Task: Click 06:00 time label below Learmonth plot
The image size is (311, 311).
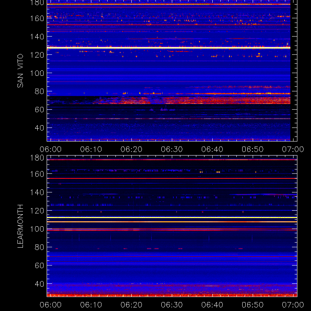Action: (x=51, y=305)
